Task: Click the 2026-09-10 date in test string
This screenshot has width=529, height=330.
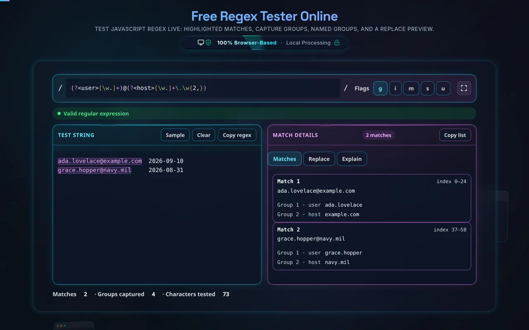Action: click(166, 161)
